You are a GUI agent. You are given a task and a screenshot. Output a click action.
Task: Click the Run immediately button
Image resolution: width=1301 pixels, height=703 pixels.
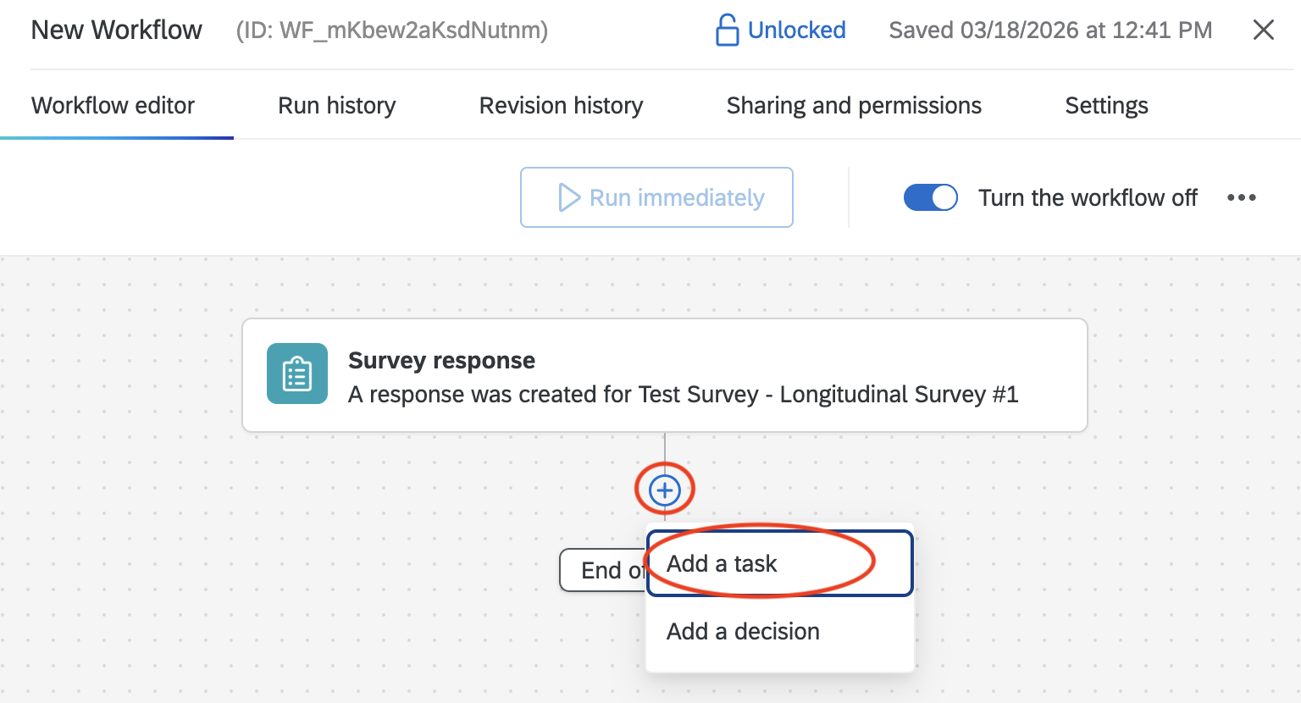tap(656, 197)
